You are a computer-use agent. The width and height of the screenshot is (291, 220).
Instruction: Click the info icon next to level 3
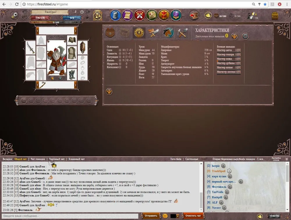82,12
